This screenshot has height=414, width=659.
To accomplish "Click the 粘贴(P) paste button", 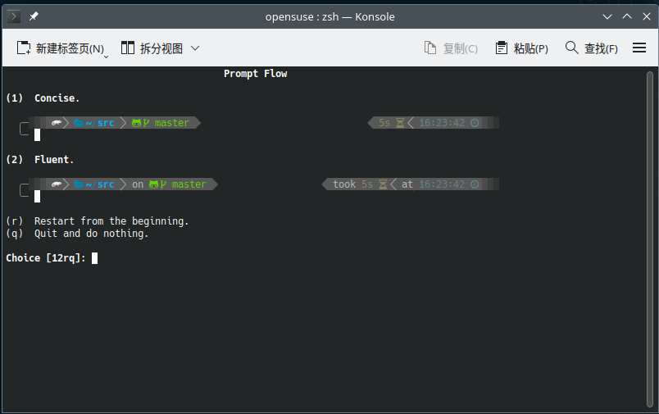I will 521,48.
